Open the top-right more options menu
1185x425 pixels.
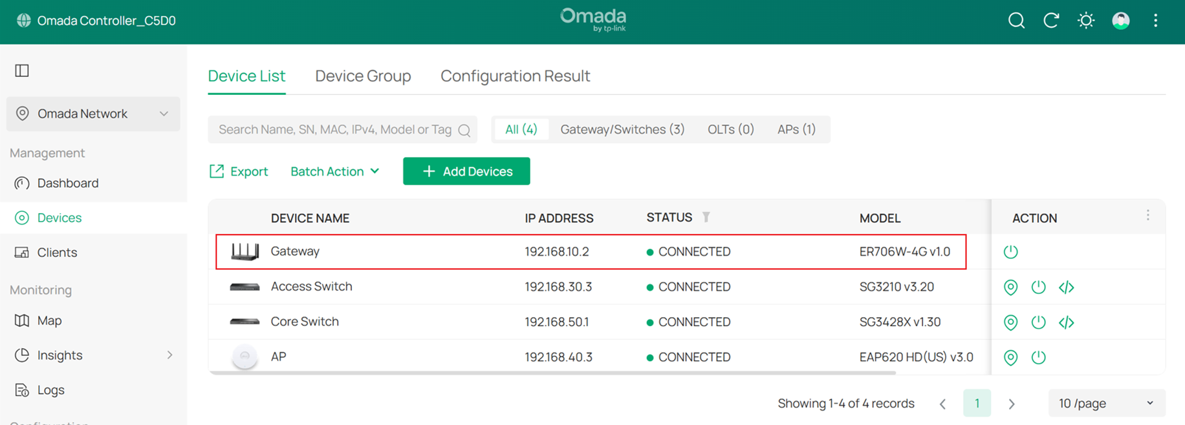tap(1155, 21)
